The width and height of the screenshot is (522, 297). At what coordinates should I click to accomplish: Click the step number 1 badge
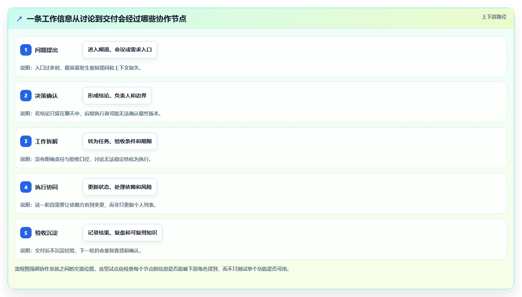pos(26,50)
